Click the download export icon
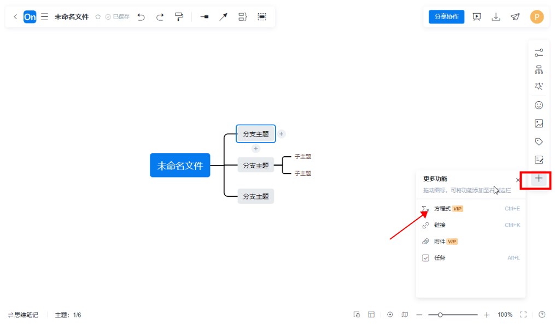 (x=496, y=17)
